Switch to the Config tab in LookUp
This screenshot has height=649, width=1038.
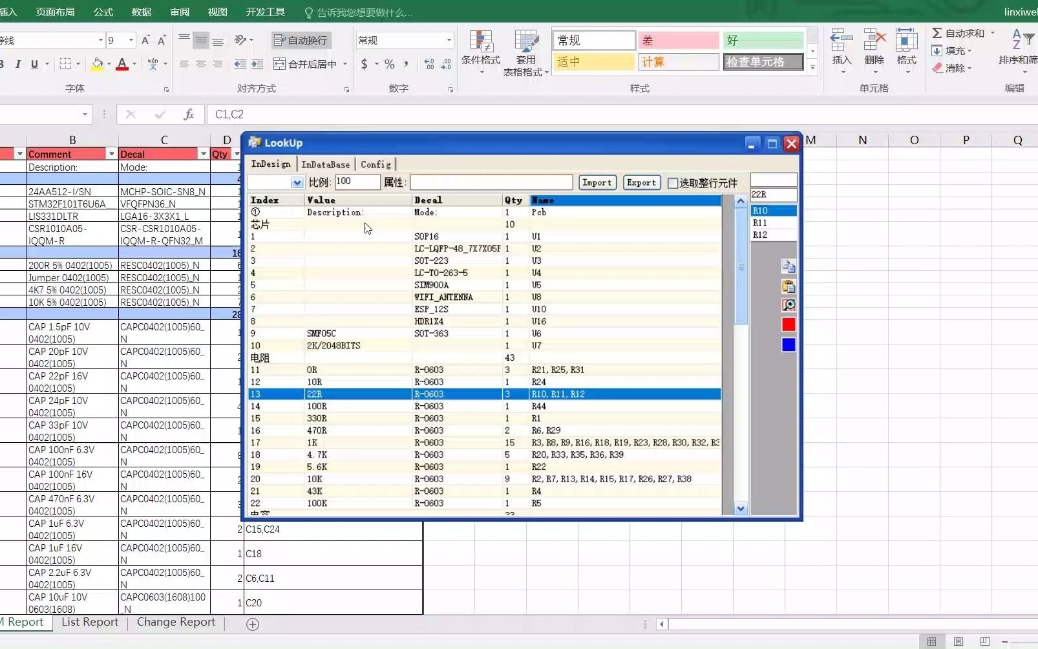tap(376, 164)
